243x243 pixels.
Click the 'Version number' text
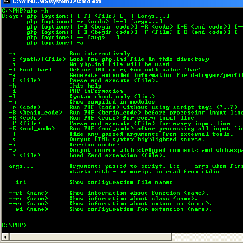pyautogui.click(x=95, y=145)
